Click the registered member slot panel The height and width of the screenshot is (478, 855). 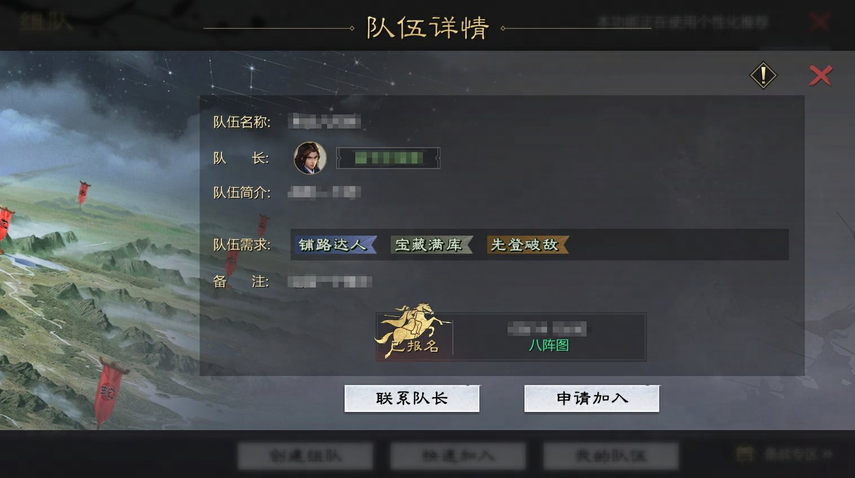tap(511, 337)
